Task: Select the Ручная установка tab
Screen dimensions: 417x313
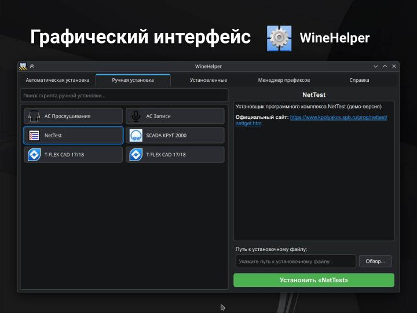Action: tap(133, 80)
